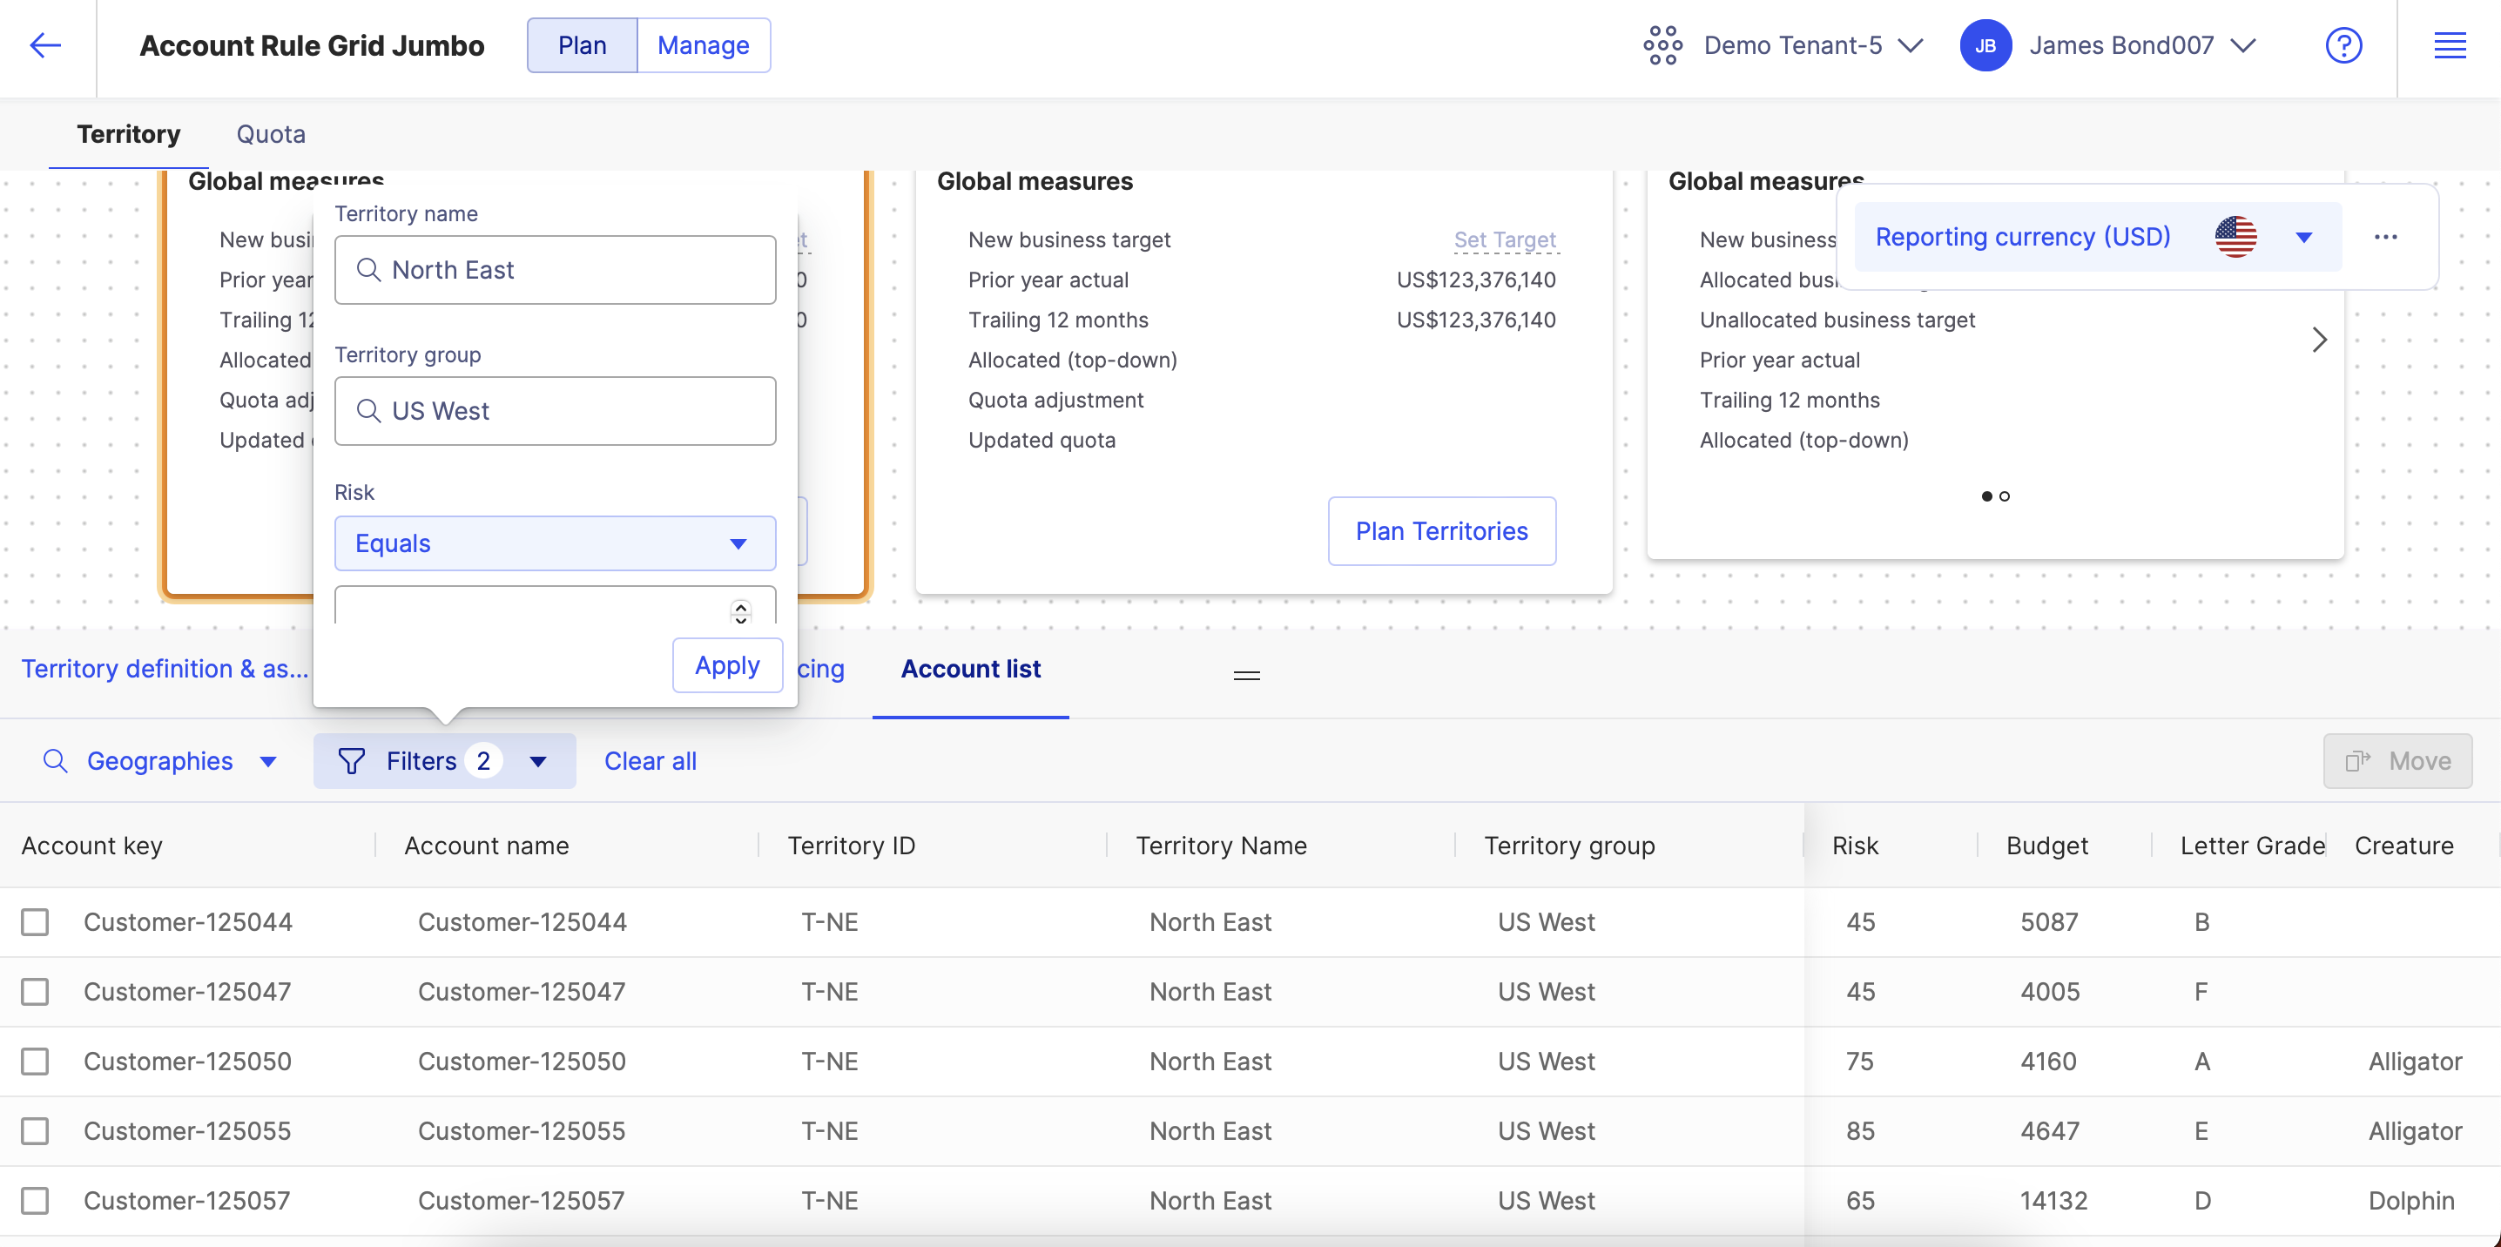Screen dimensions: 2501x1247
Task: Open the Territory tab
Action: click(128, 134)
